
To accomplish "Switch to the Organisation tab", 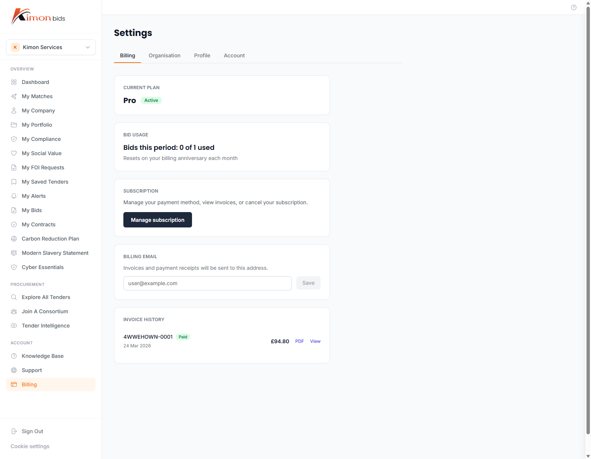I will tap(165, 55).
